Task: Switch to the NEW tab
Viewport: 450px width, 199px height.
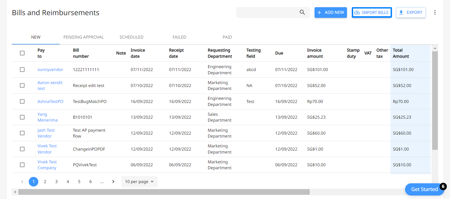Action: click(x=36, y=37)
